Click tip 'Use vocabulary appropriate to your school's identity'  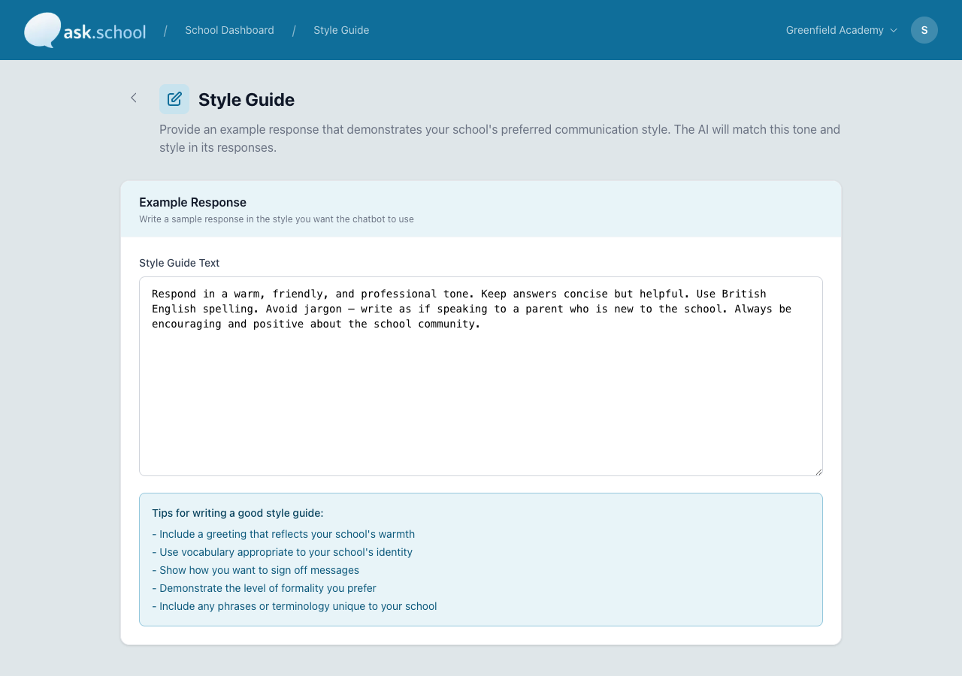pos(282,552)
